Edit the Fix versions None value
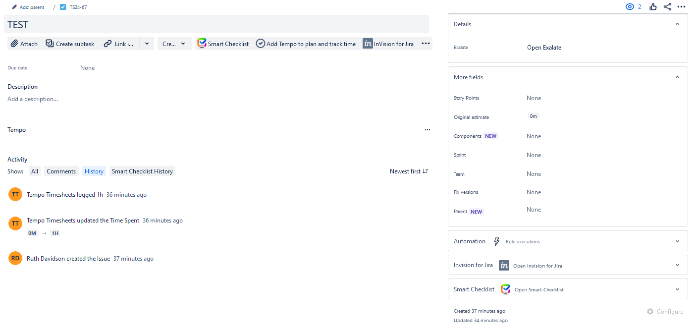The height and width of the screenshot is (332, 699). (x=534, y=192)
